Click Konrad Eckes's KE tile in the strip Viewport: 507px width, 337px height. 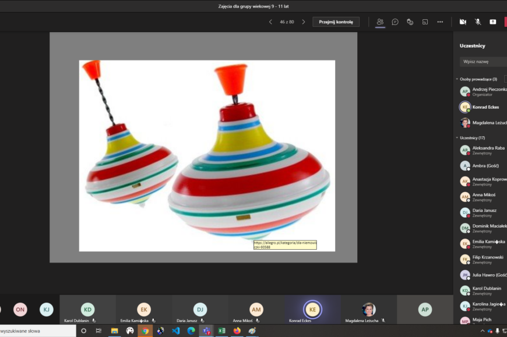[312, 310]
